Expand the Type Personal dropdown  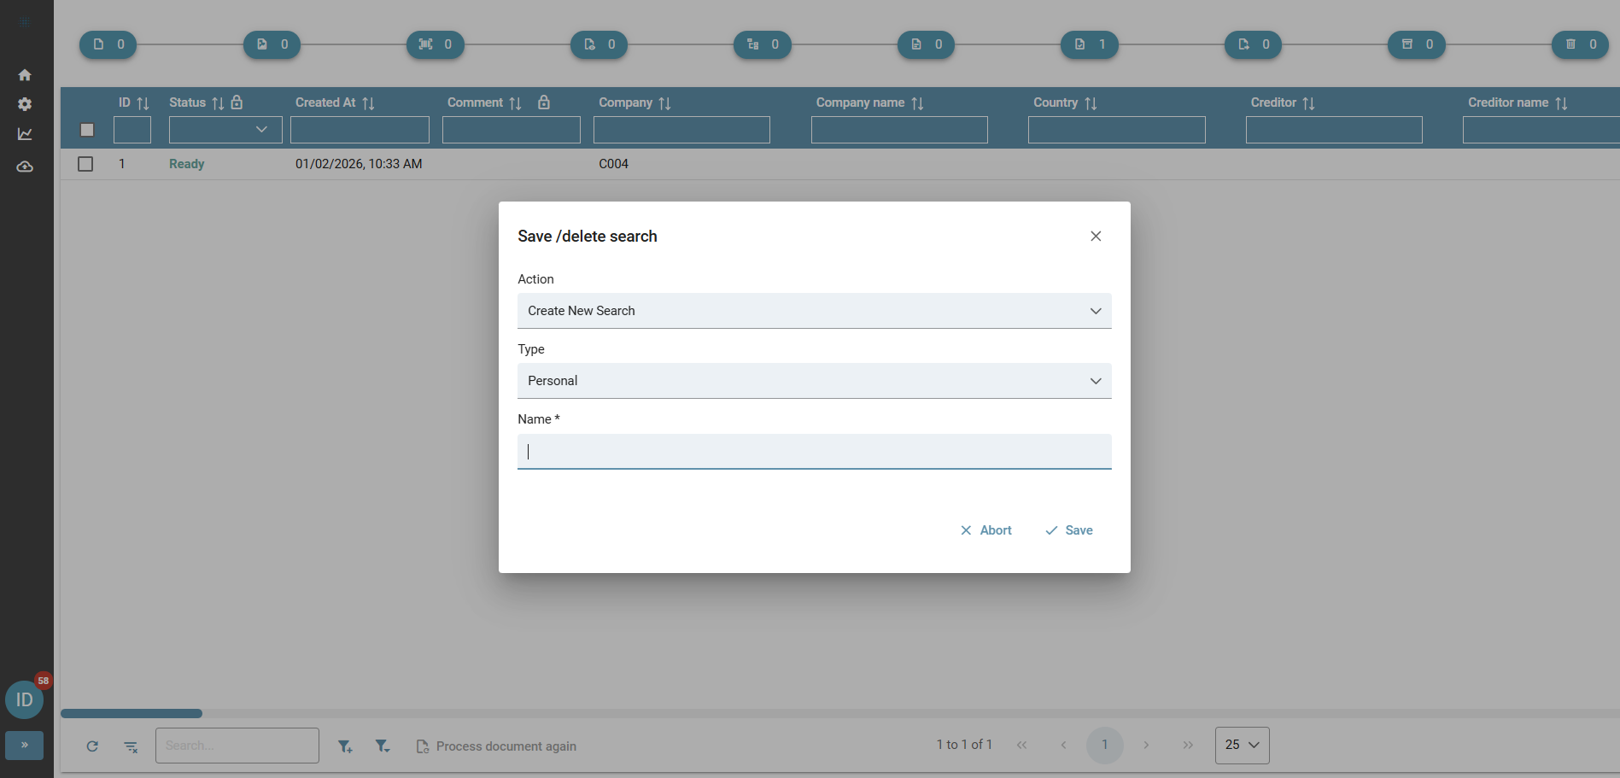coord(814,381)
